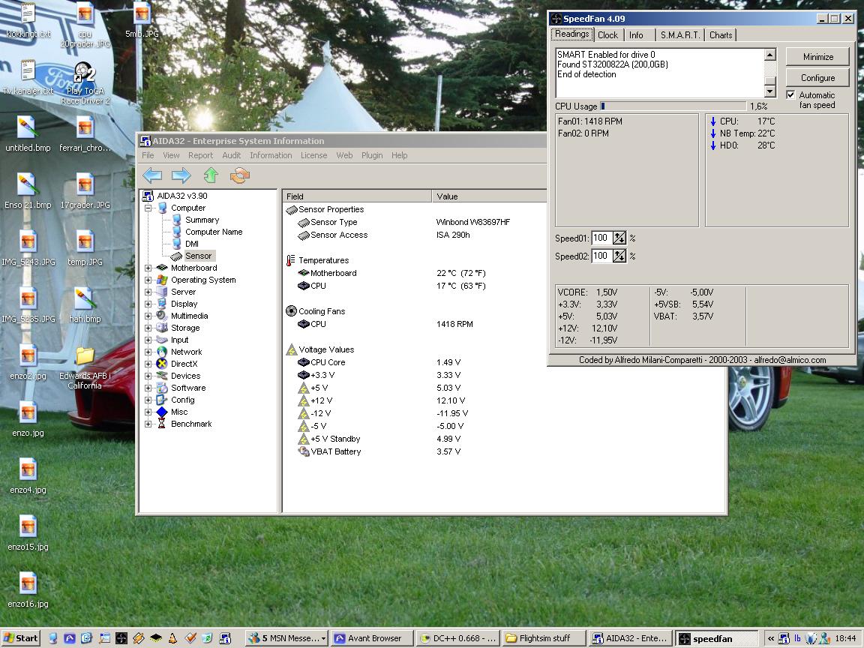Click SpeedFan Minimize button
This screenshot has height=648, width=864.
(x=817, y=57)
